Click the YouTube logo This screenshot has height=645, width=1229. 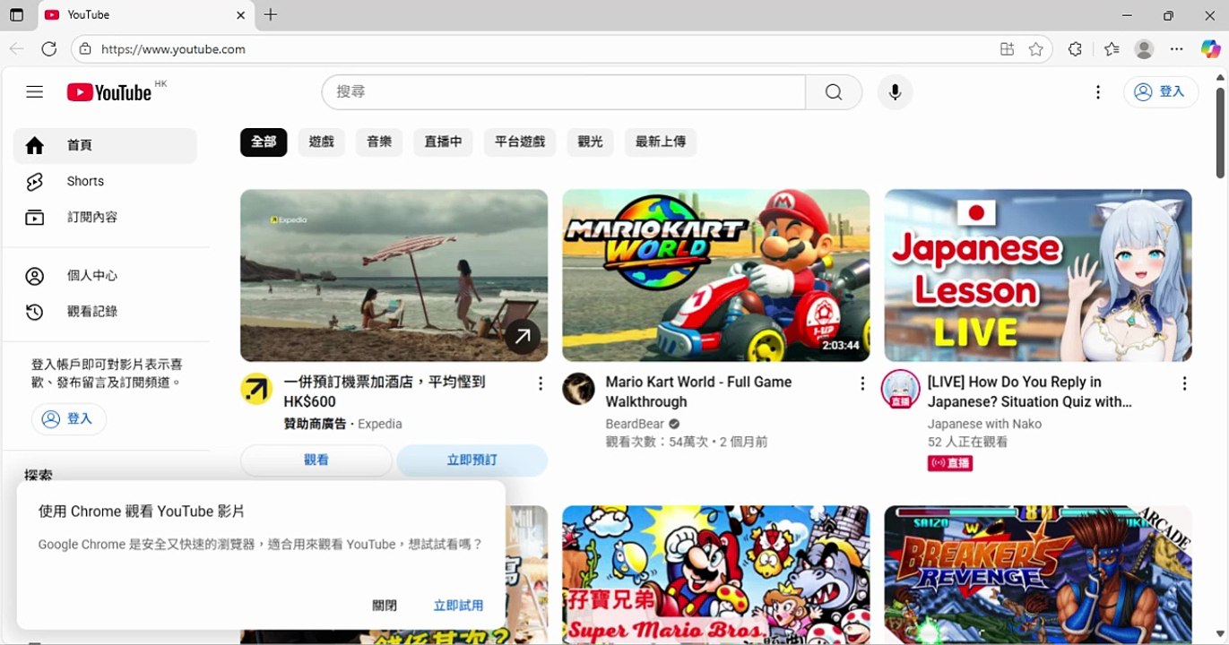(109, 92)
